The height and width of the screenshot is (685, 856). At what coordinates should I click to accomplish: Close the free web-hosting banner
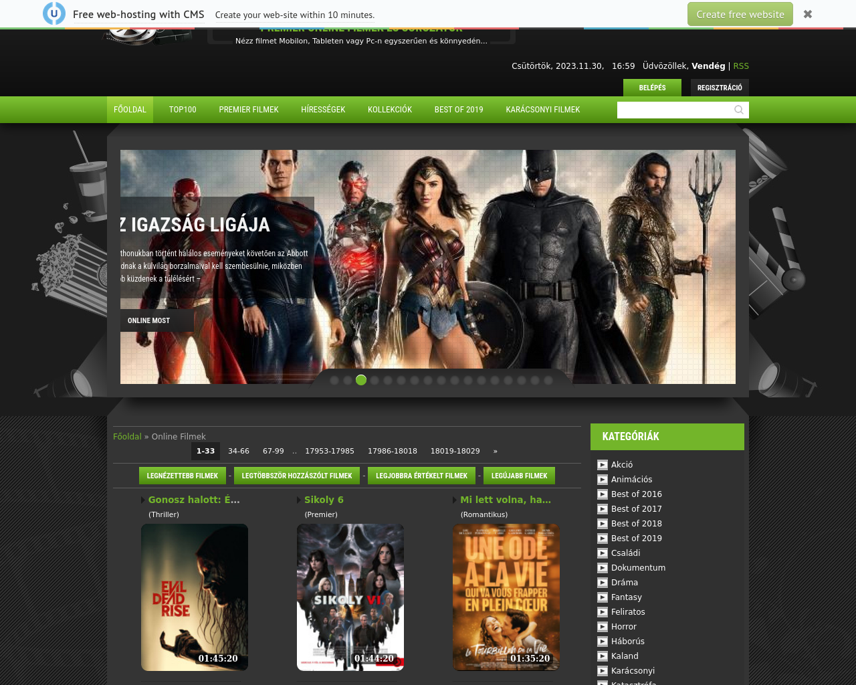(x=808, y=14)
